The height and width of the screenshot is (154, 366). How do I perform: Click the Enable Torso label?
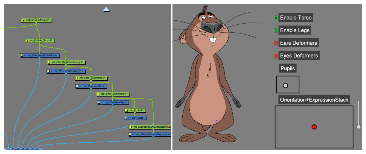tap(296, 18)
